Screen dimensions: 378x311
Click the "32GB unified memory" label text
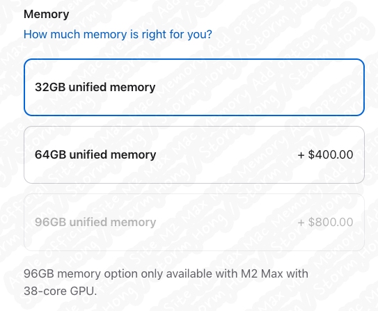click(95, 87)
